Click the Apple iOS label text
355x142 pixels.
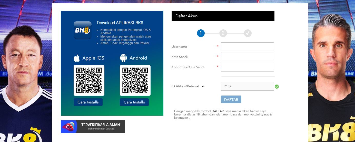click(x=93, y=58)
